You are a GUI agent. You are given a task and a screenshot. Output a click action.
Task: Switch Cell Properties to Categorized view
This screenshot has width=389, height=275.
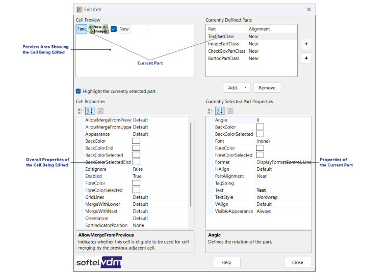[81, 111]
